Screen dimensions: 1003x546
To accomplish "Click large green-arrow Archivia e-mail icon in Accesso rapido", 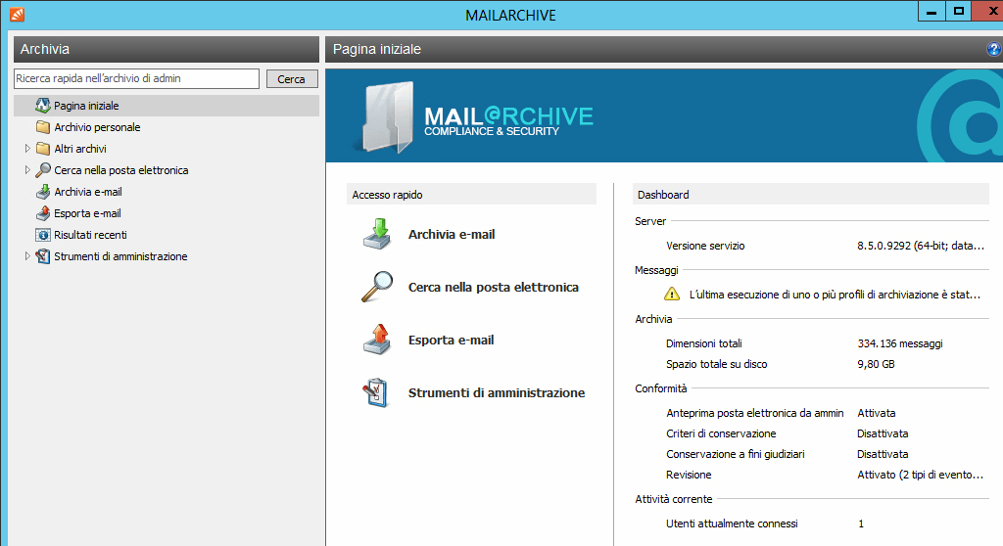I will [377, 234].
